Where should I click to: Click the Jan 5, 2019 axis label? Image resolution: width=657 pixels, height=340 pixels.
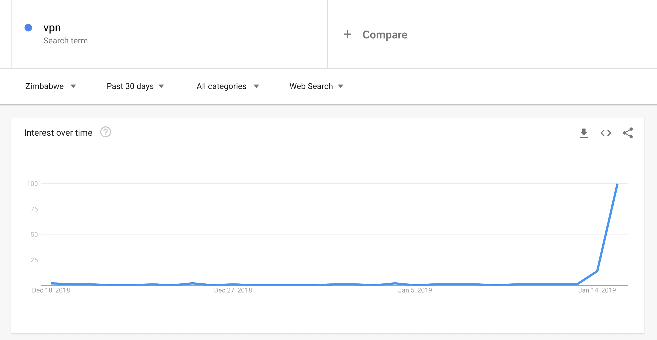415,290
